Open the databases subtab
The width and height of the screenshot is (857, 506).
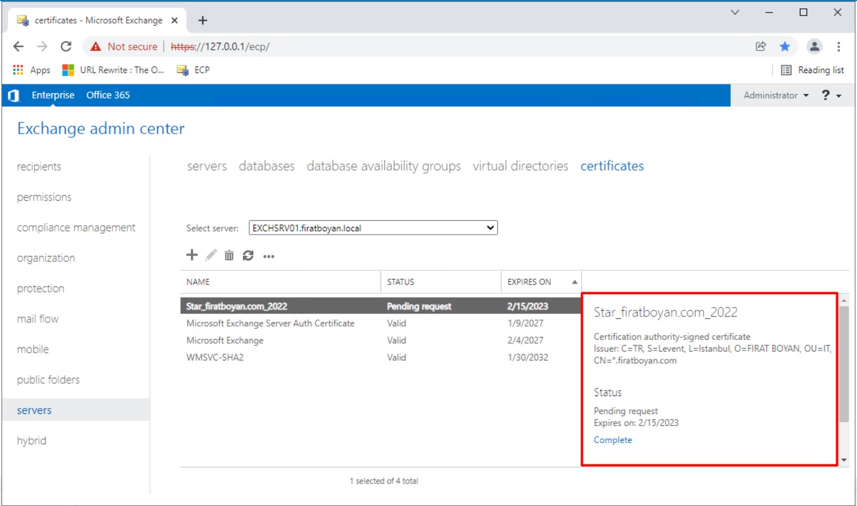pyautogui.click(x=266, y=166)
